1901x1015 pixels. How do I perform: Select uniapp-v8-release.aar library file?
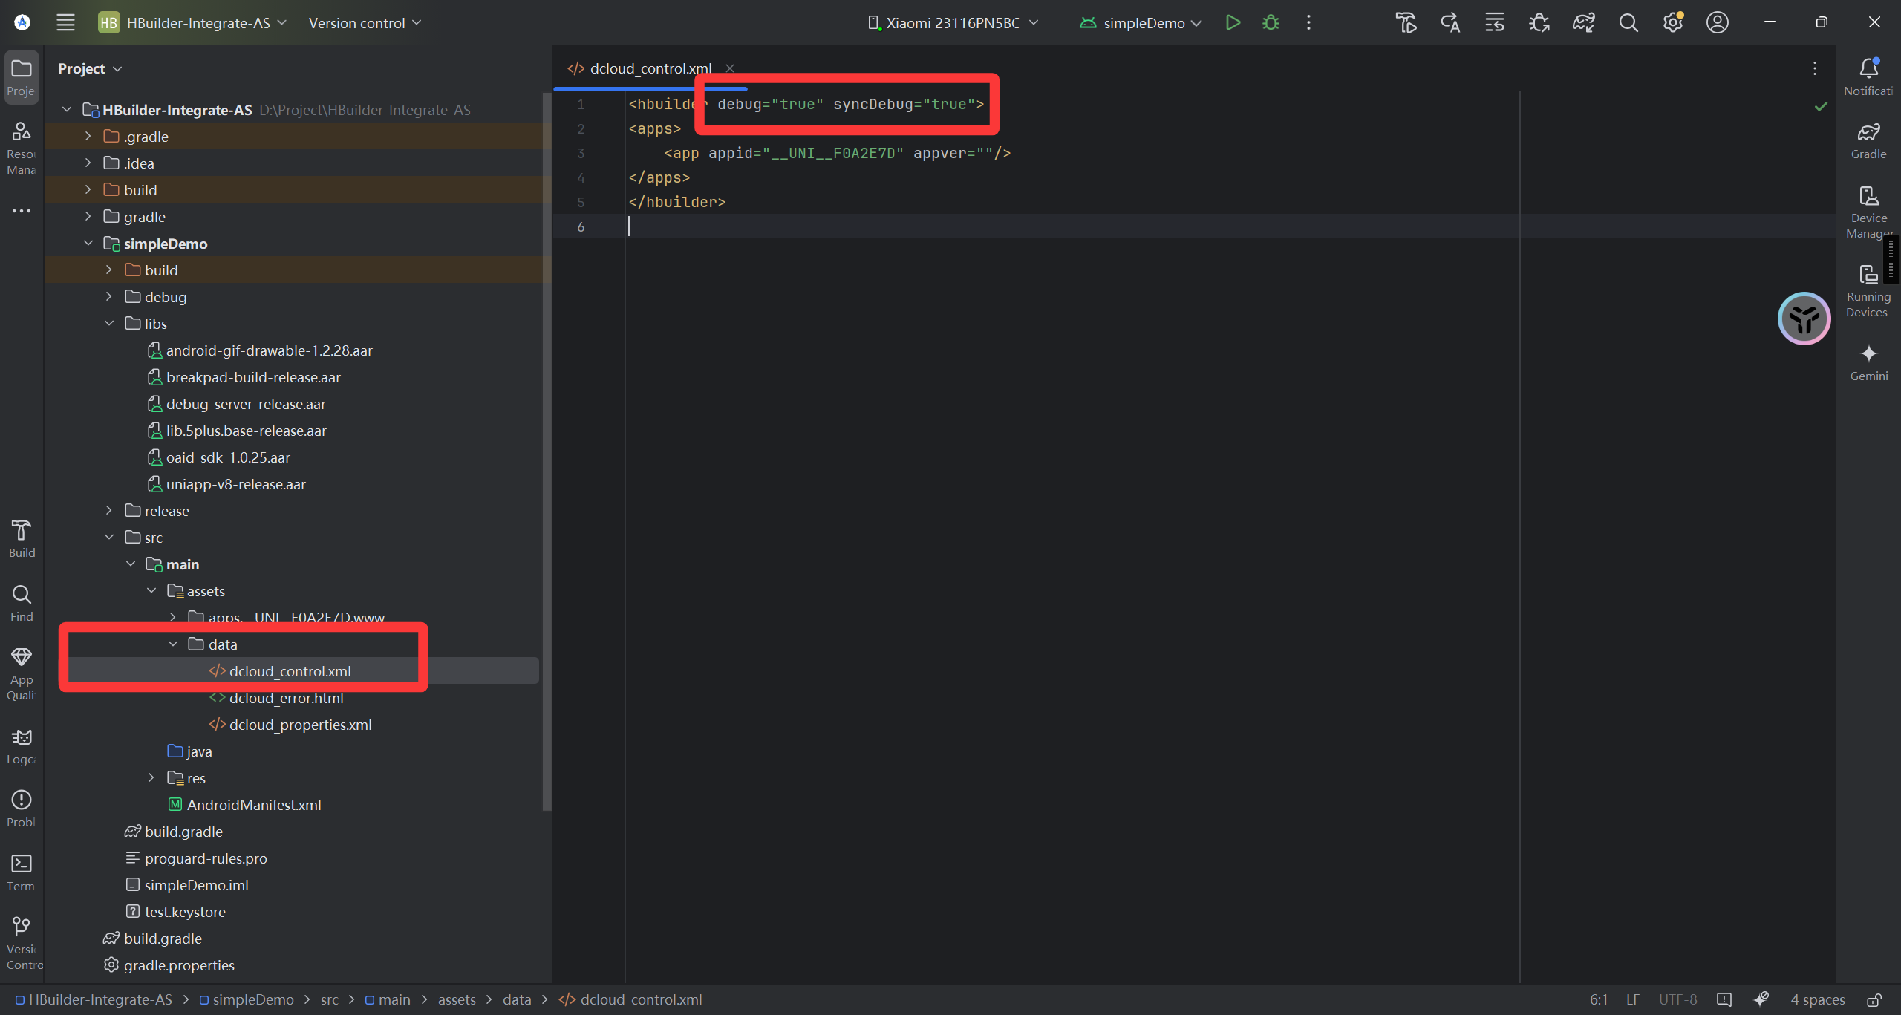pos(235,483)
